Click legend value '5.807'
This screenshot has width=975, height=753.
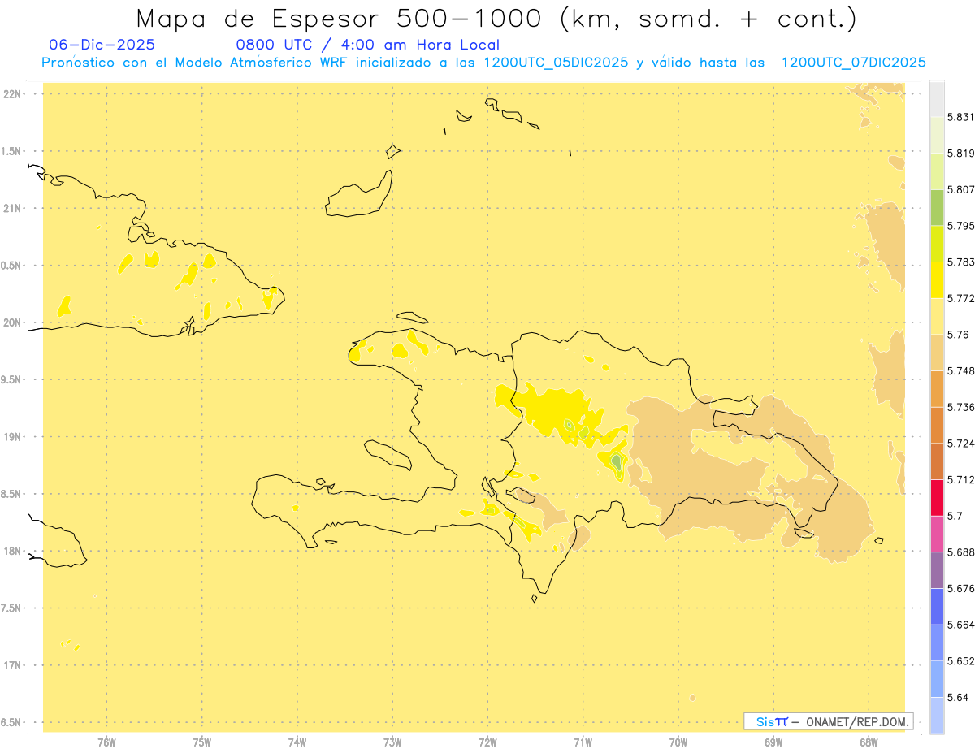pos(961,189)
